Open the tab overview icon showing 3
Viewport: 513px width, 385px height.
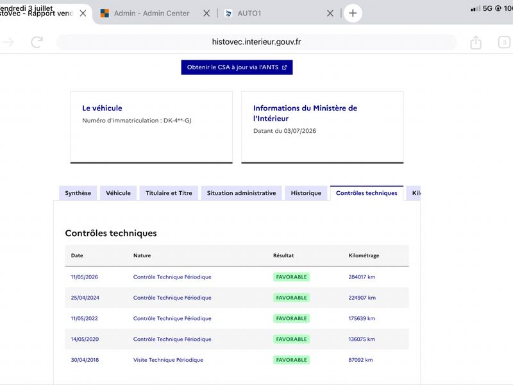click(x=504, y=42)
